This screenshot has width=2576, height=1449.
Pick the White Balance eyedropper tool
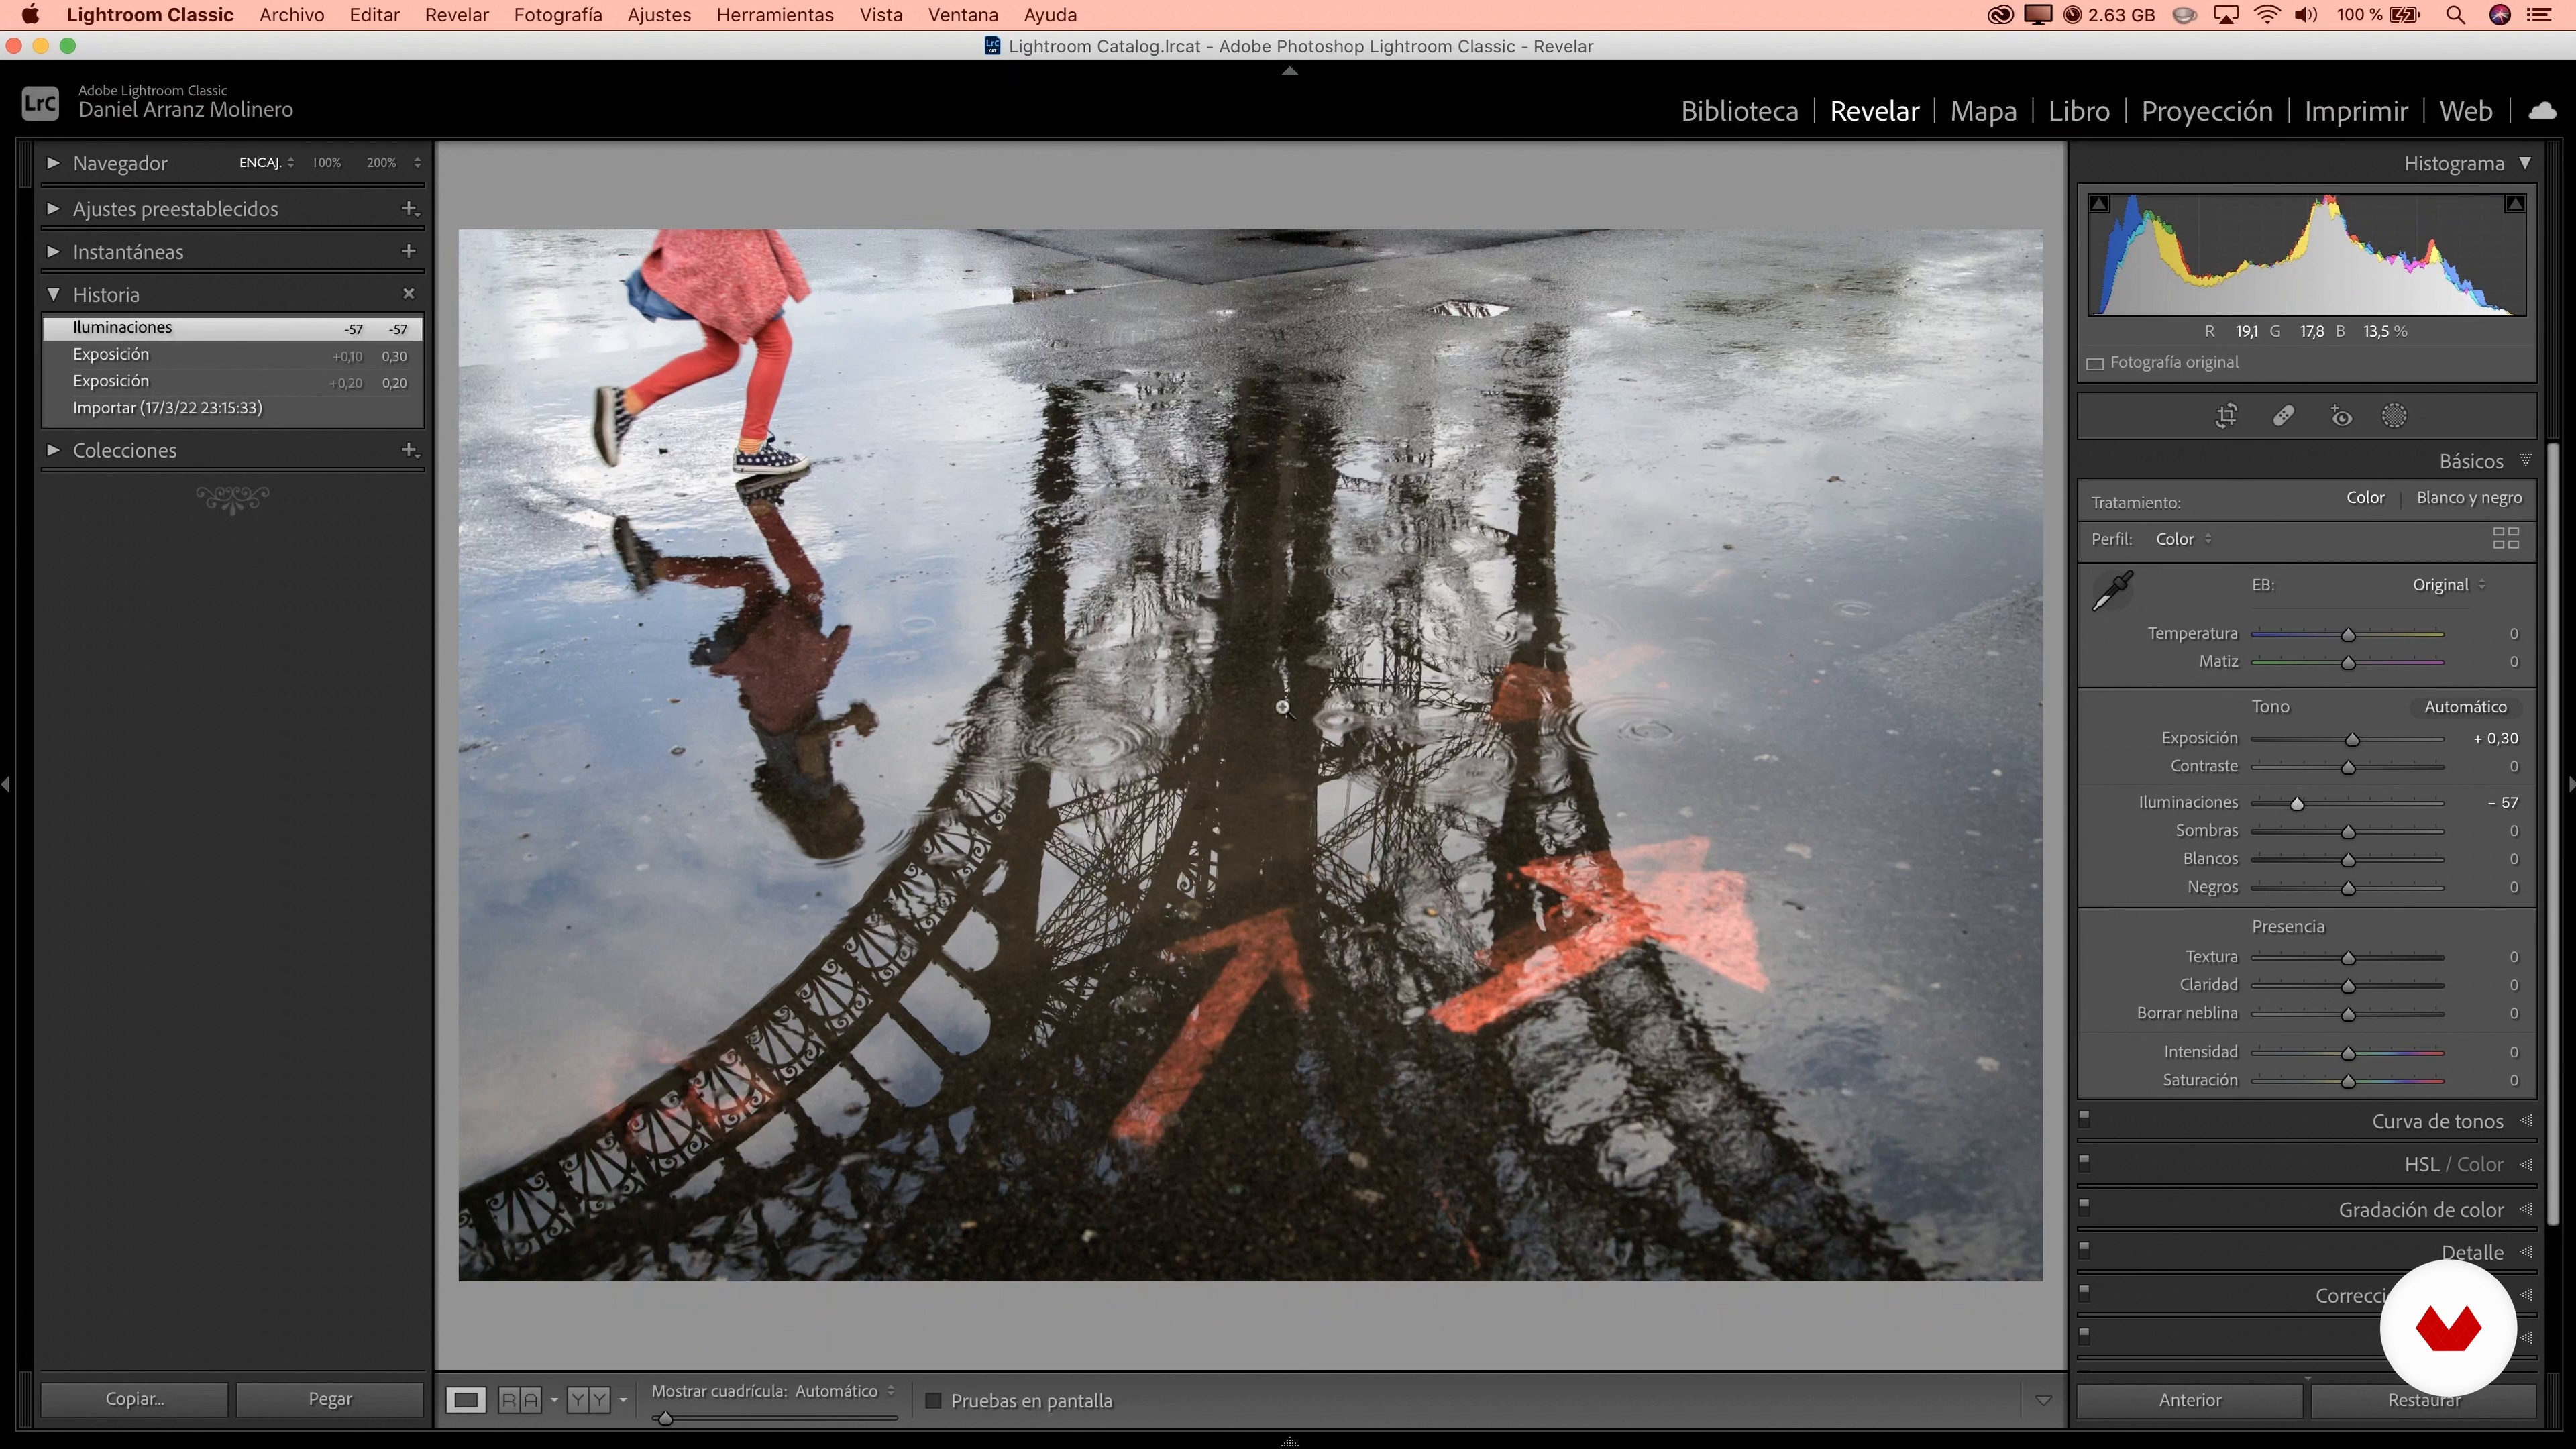pyautogui.click(x=2113, y=590)
